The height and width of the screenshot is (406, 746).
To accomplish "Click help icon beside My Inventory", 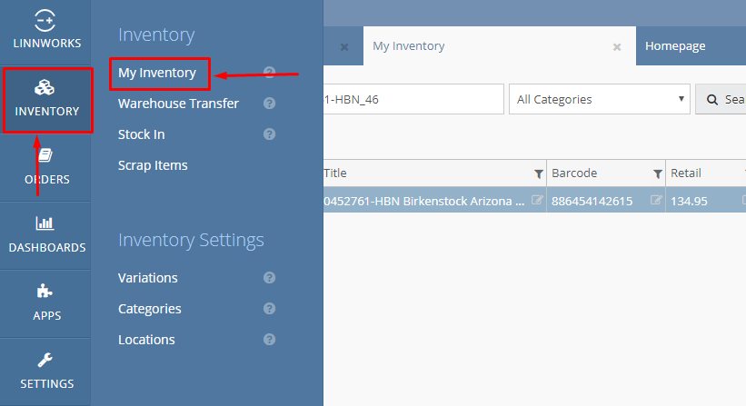I will click(x=269, y=73).
